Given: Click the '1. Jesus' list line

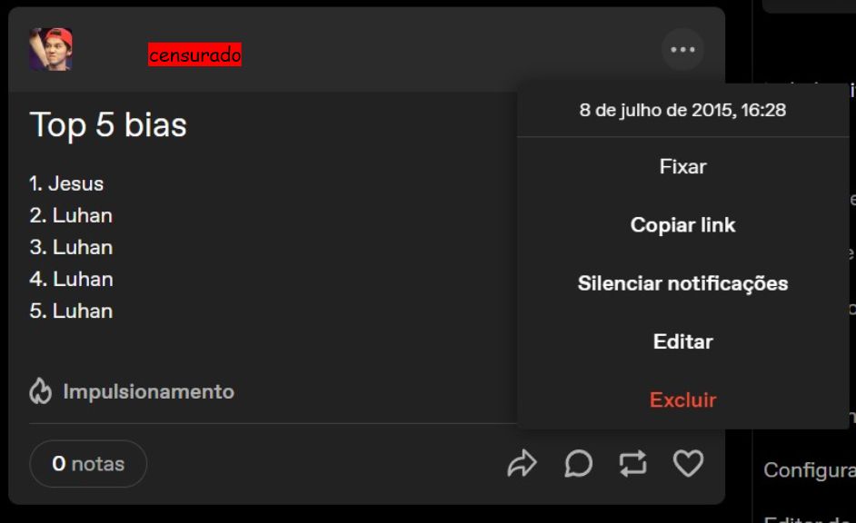Looking at the screenshot, I should (66, 183).
